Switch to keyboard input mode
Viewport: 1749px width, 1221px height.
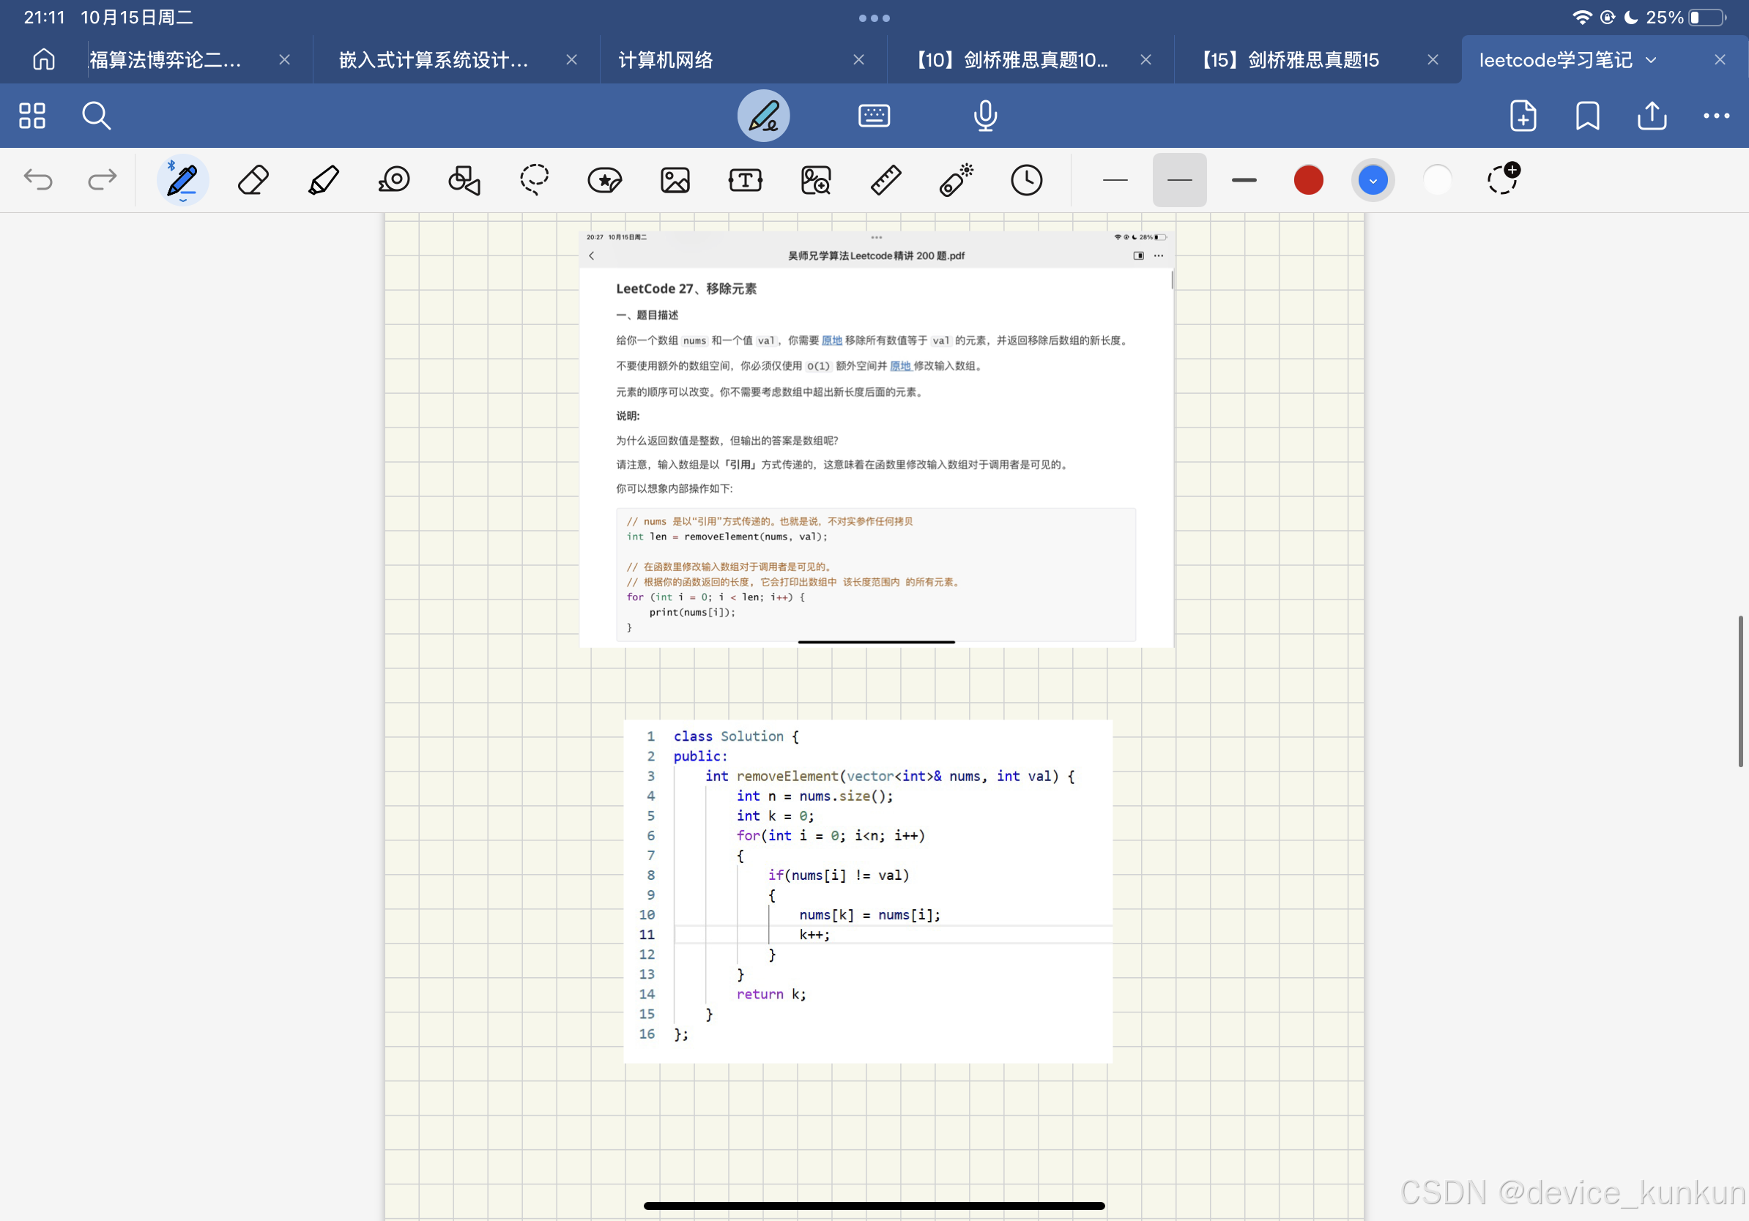[x=874, y=116]
